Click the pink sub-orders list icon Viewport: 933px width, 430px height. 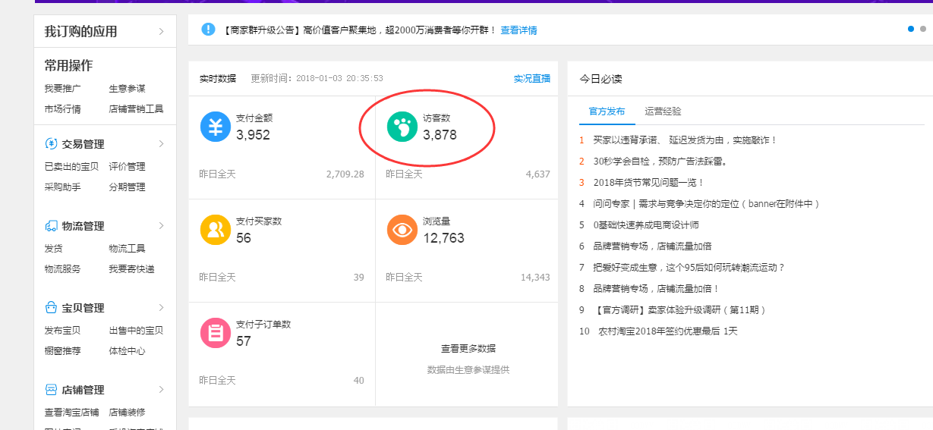(x=216, y=333)
